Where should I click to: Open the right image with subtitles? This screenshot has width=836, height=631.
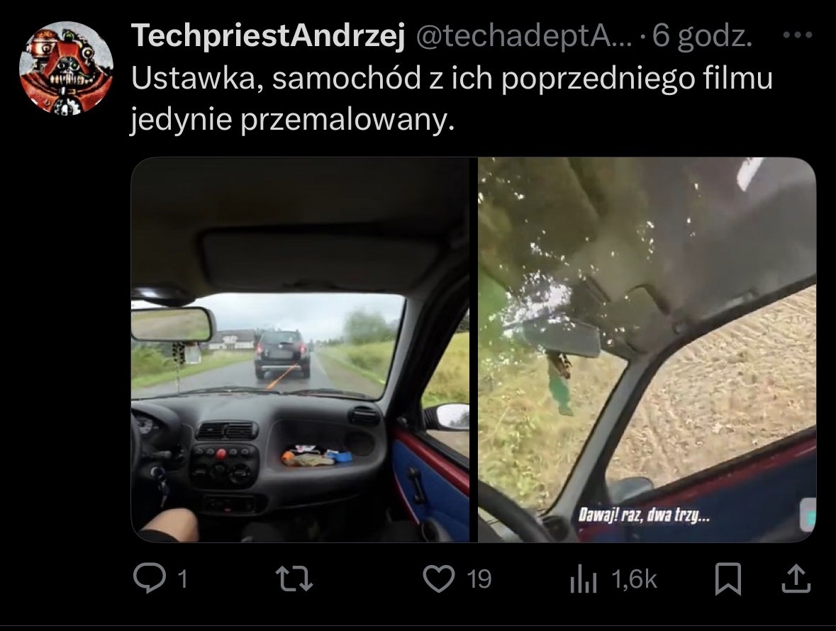(x=647, y=350)
